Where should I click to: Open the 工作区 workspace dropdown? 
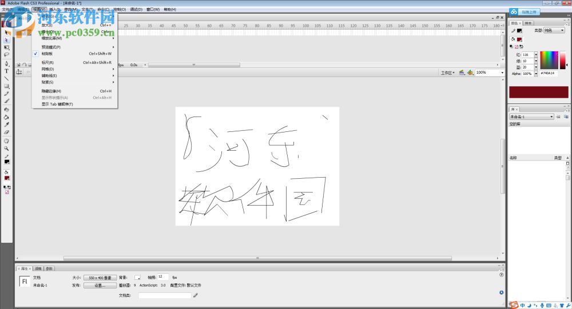[448, 73]
